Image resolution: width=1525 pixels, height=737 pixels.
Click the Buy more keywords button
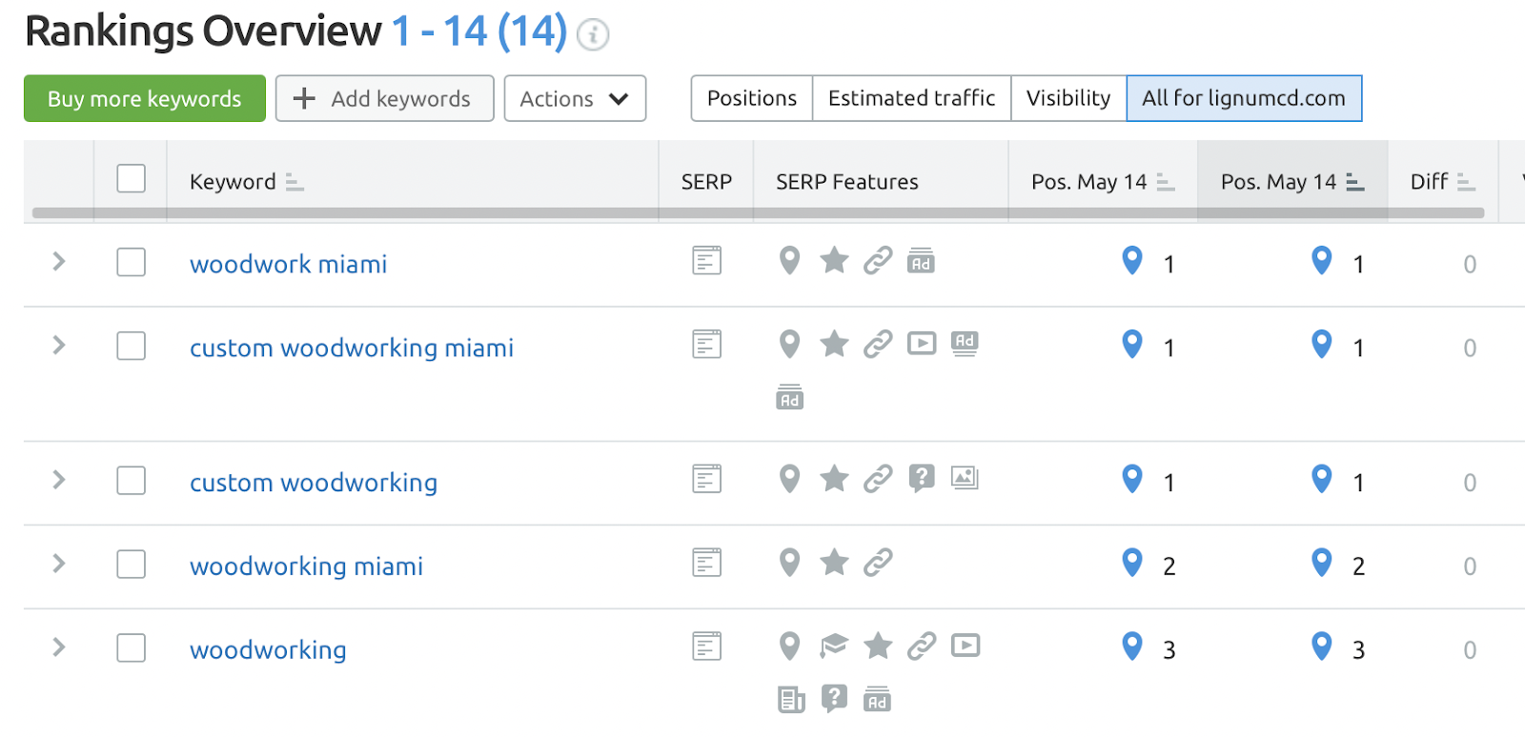[x=145, y=99]
